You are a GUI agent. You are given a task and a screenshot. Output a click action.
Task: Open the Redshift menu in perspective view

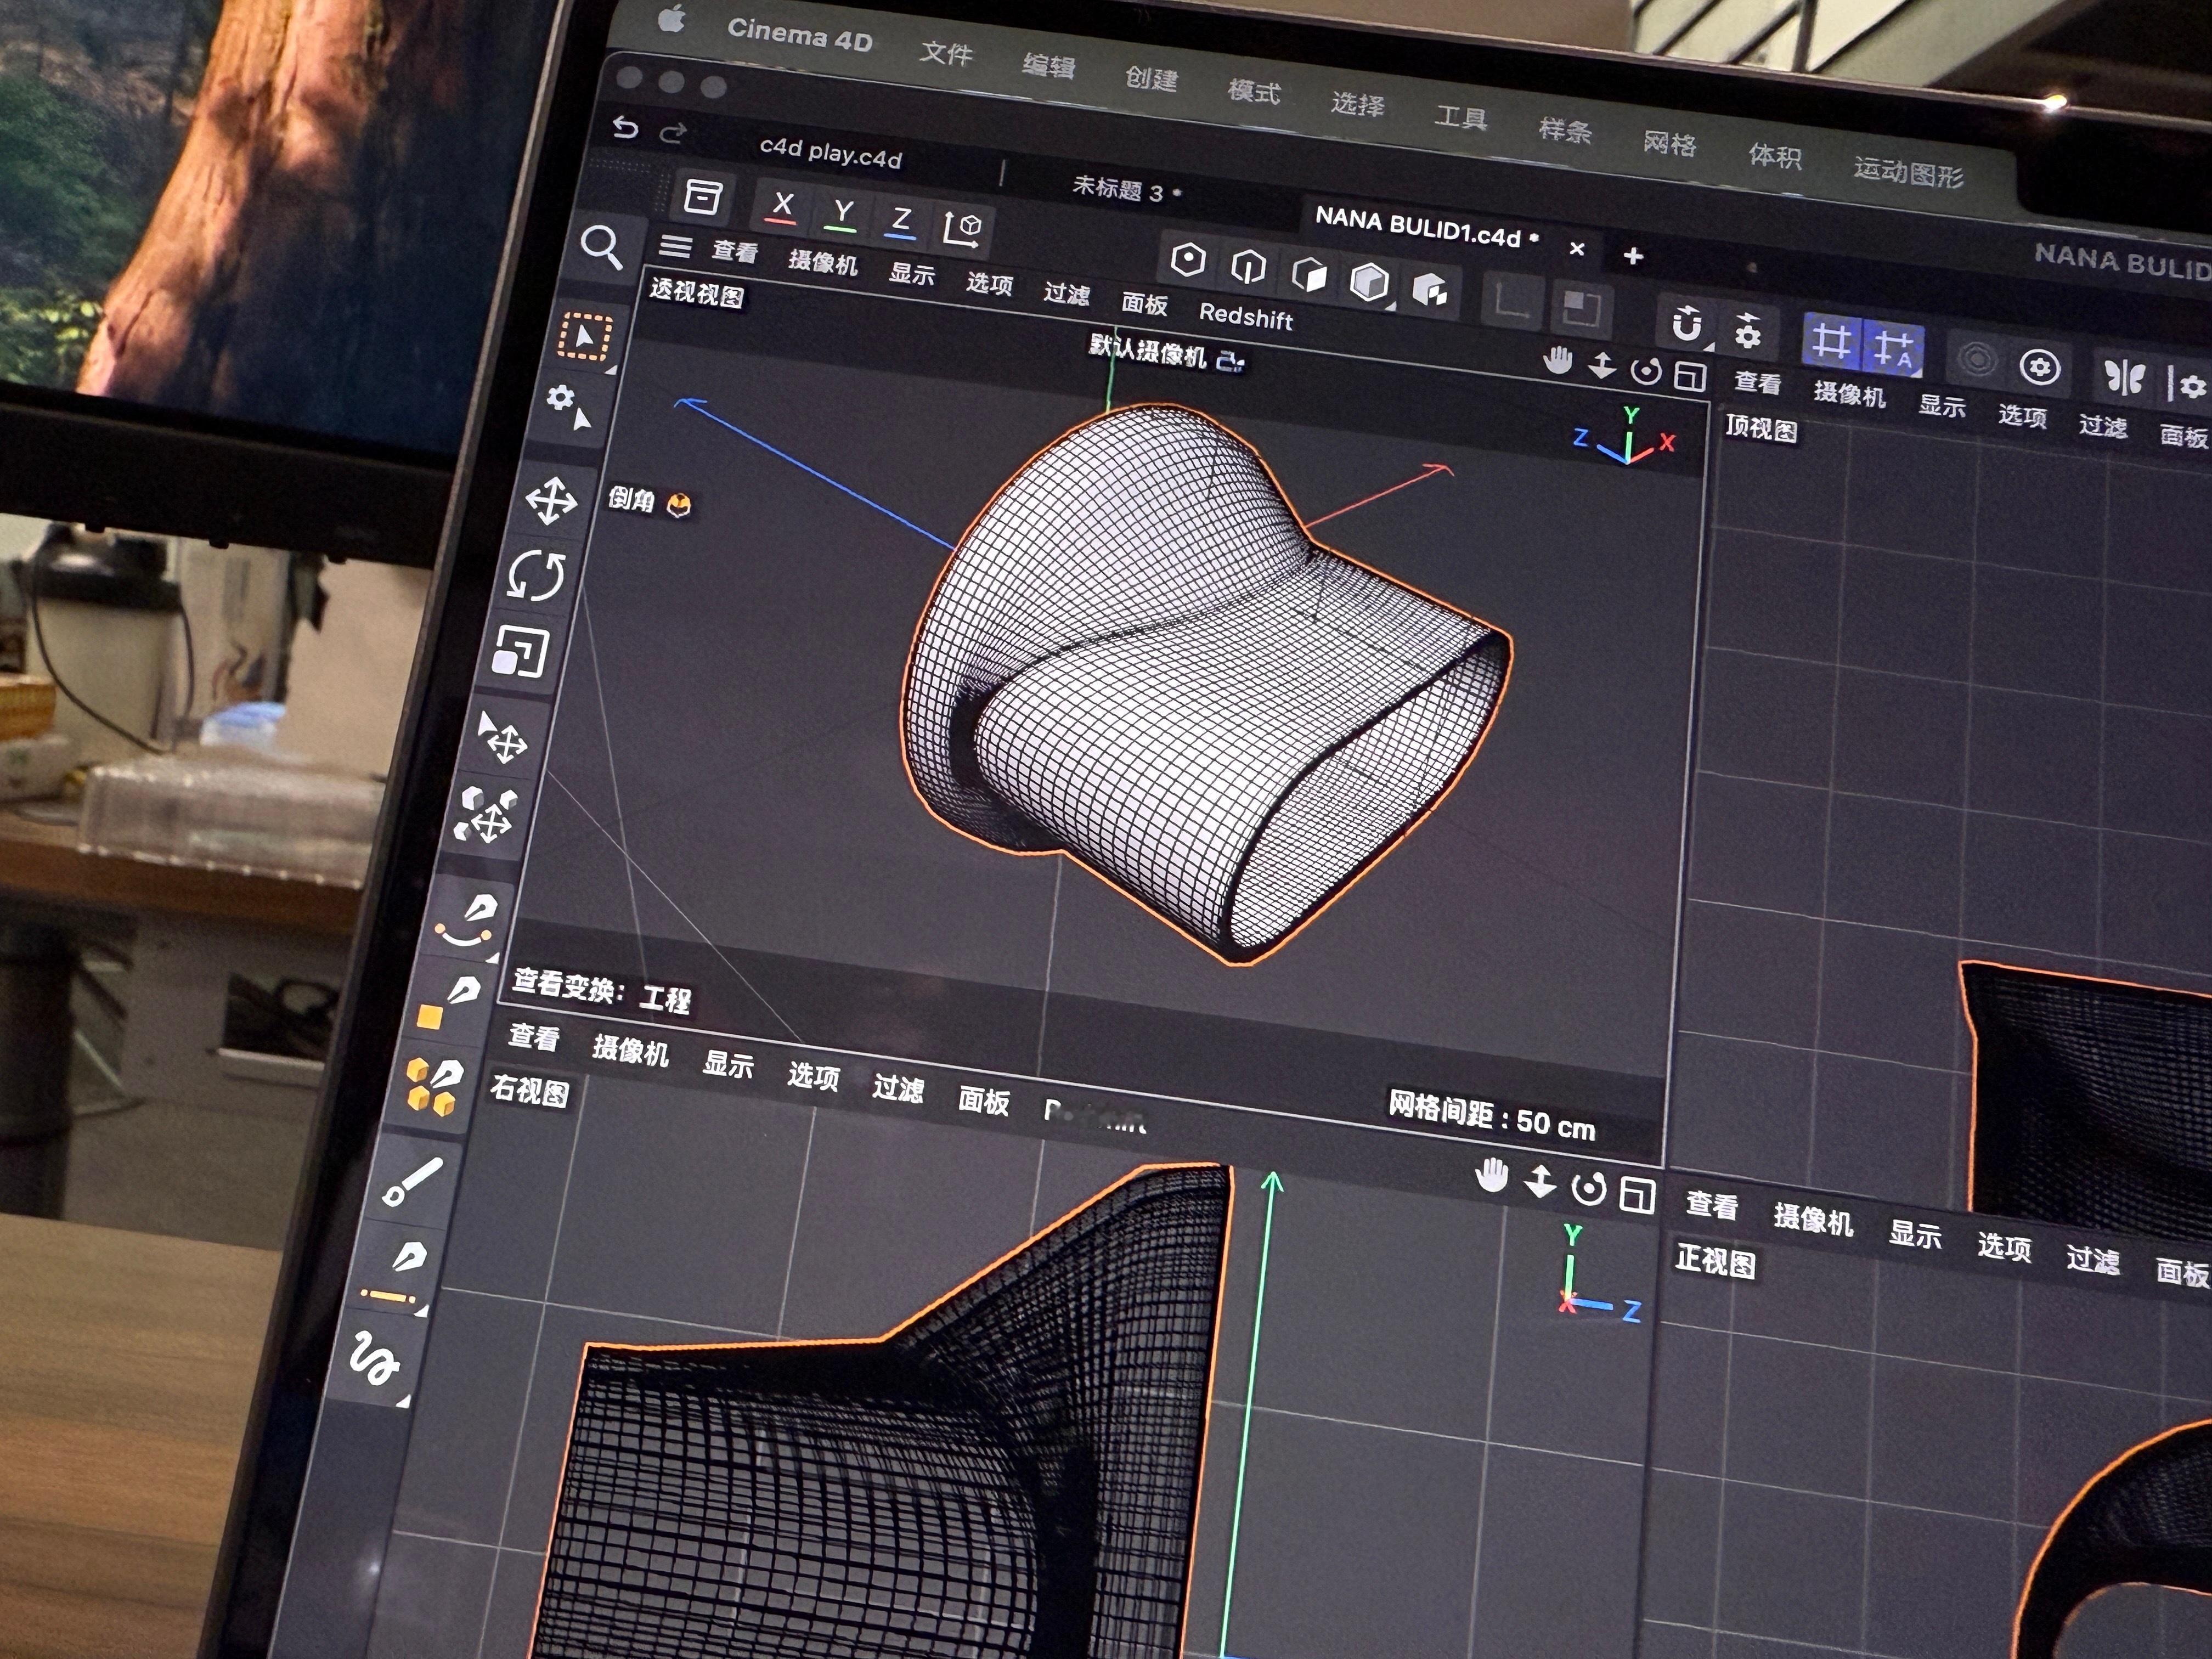click(x=1246, y=316)
